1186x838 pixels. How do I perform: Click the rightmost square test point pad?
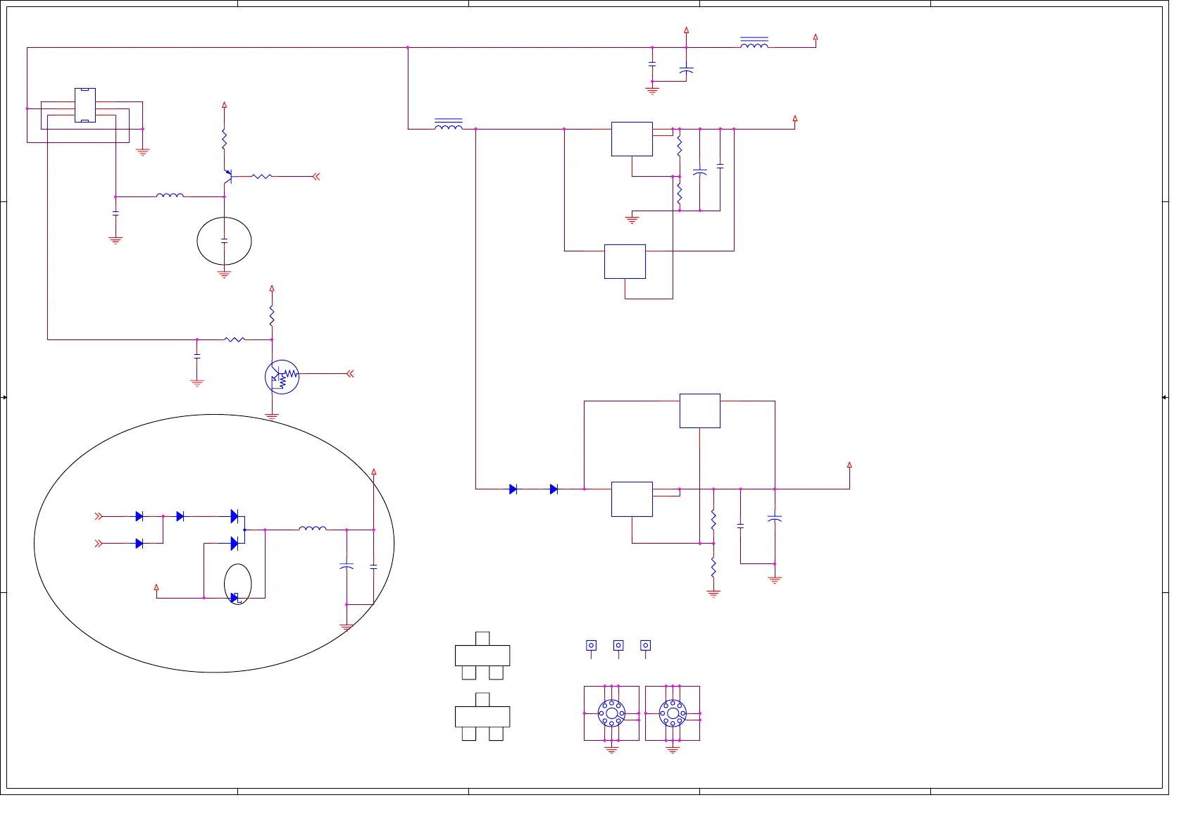pos(646,645)
